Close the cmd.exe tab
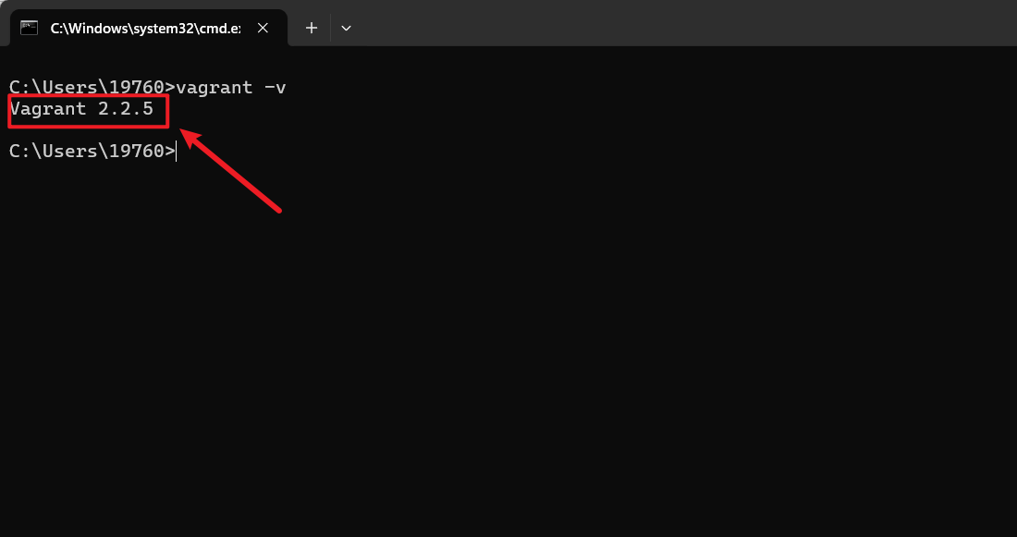This screenshot has height=537, width=1017. coord(263,28)
